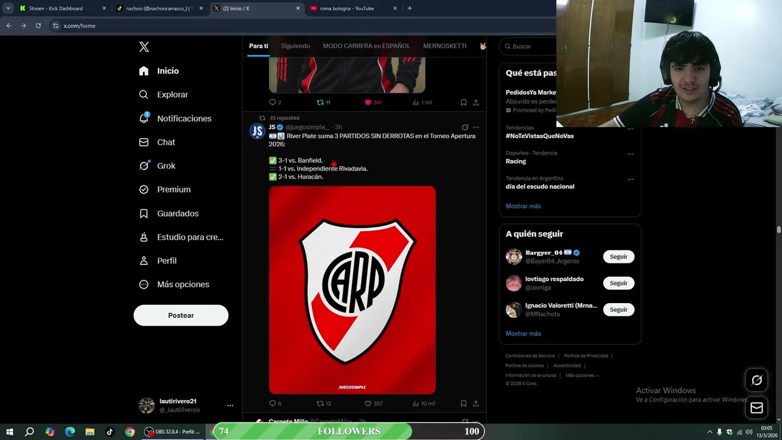Click Mostrar más under trends
782x440 pixels.
point(523,206)
